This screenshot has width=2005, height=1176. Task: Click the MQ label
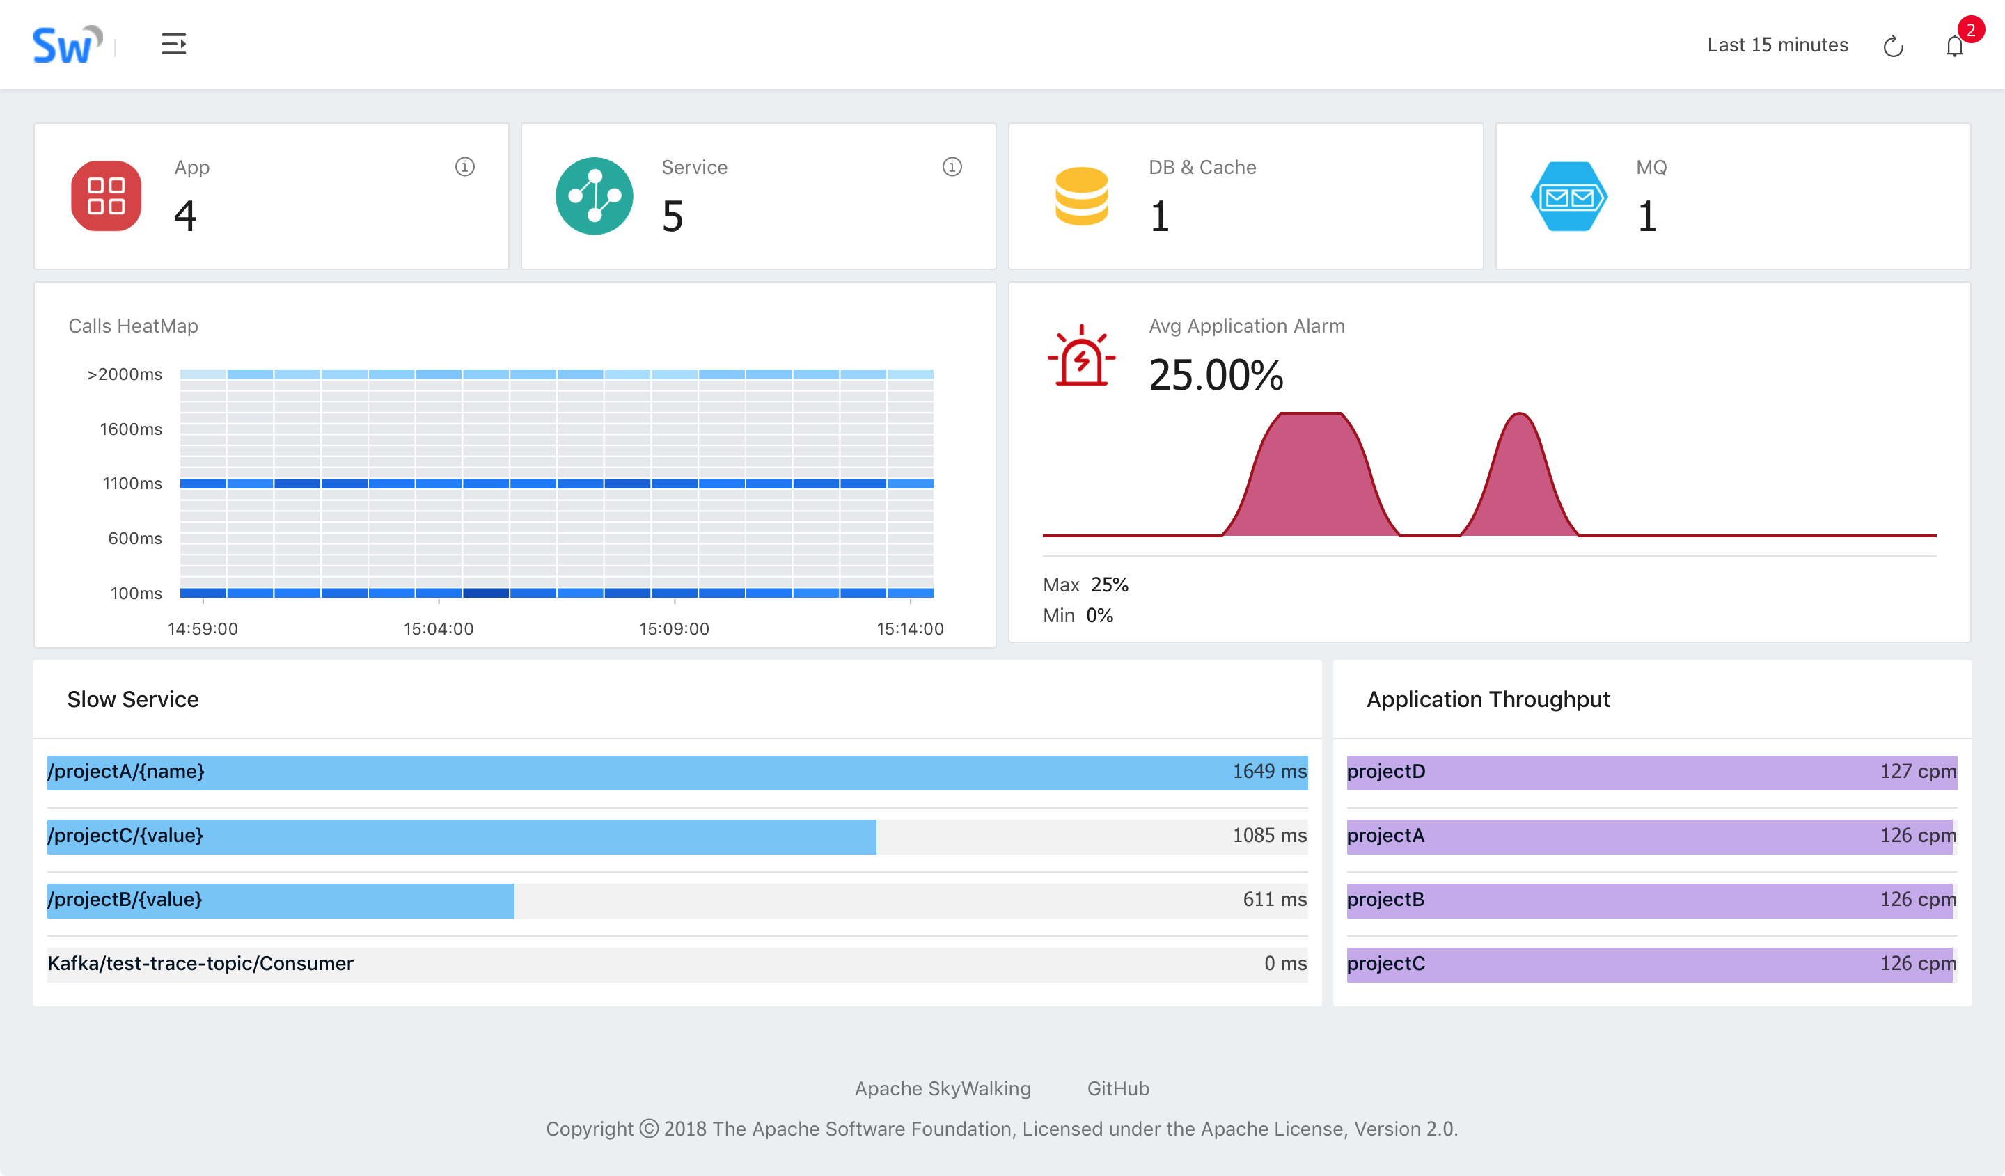(x=1651, y=167)
